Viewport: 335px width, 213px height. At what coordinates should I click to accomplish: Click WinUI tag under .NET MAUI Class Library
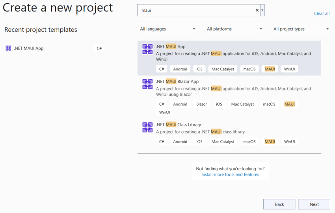pyautogui.click(x=290, y=141)
